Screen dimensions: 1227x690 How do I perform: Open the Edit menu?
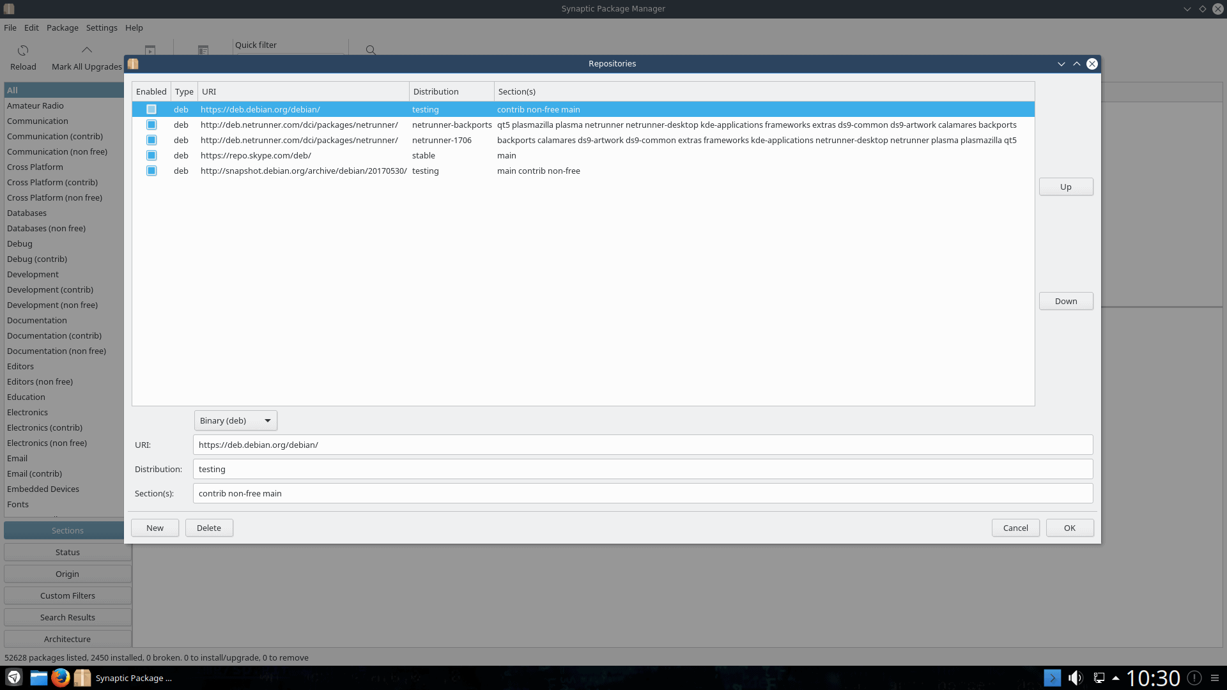(x=31, y=27)
